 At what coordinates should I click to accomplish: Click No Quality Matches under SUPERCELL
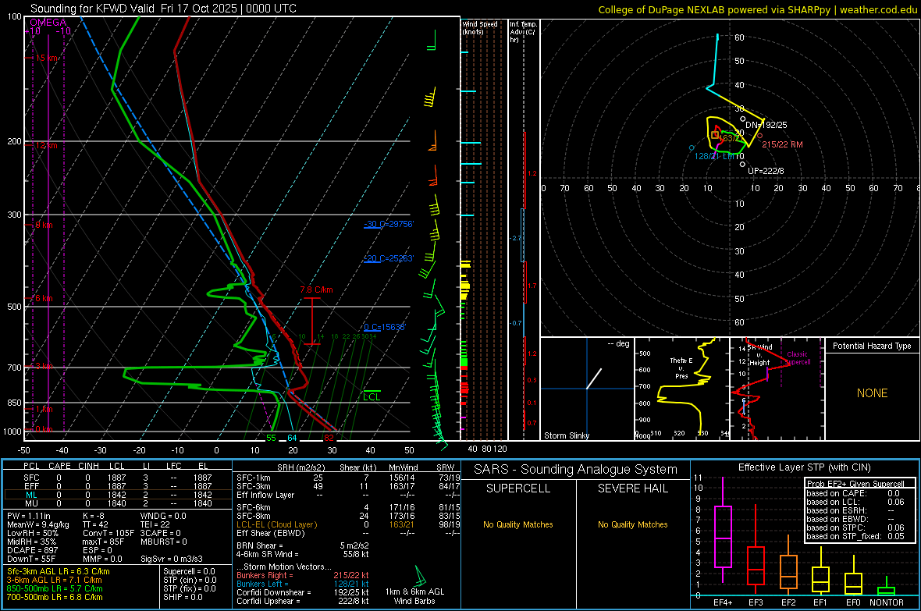click(518, 524)
